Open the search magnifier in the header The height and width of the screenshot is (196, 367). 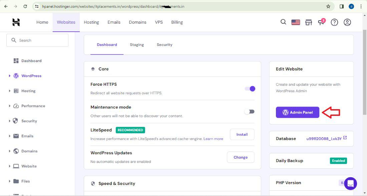point(283,22)
